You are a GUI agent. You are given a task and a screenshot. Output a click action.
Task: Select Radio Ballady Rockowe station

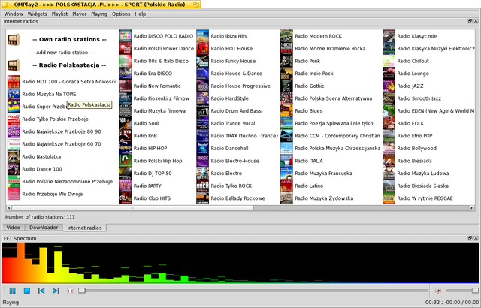click(237, 198)
